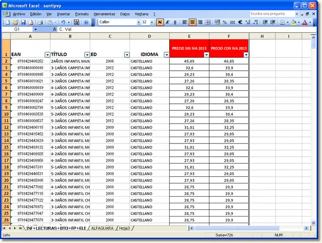Select column E header
The height and width of the screenshot is (243, 322).
pyautogui.click(x=189, y=36)
